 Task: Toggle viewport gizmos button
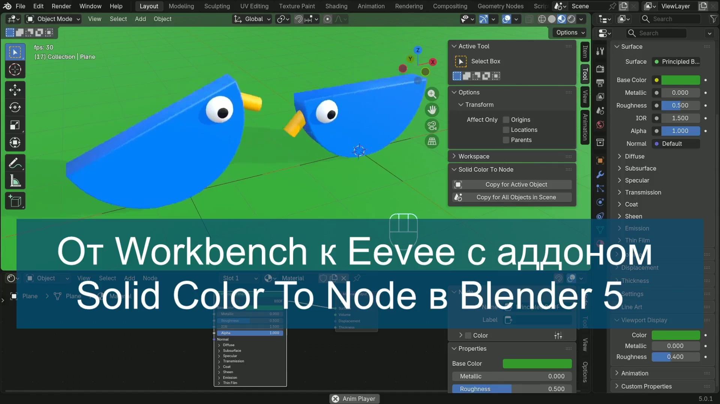click(484, 19)
